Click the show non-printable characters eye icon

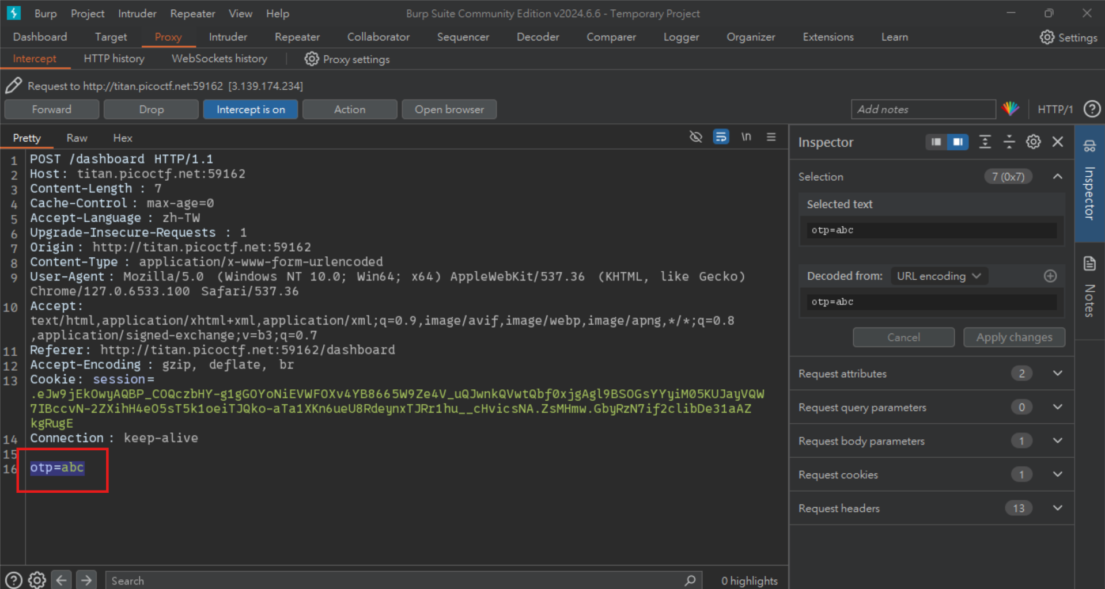point(695,137)
